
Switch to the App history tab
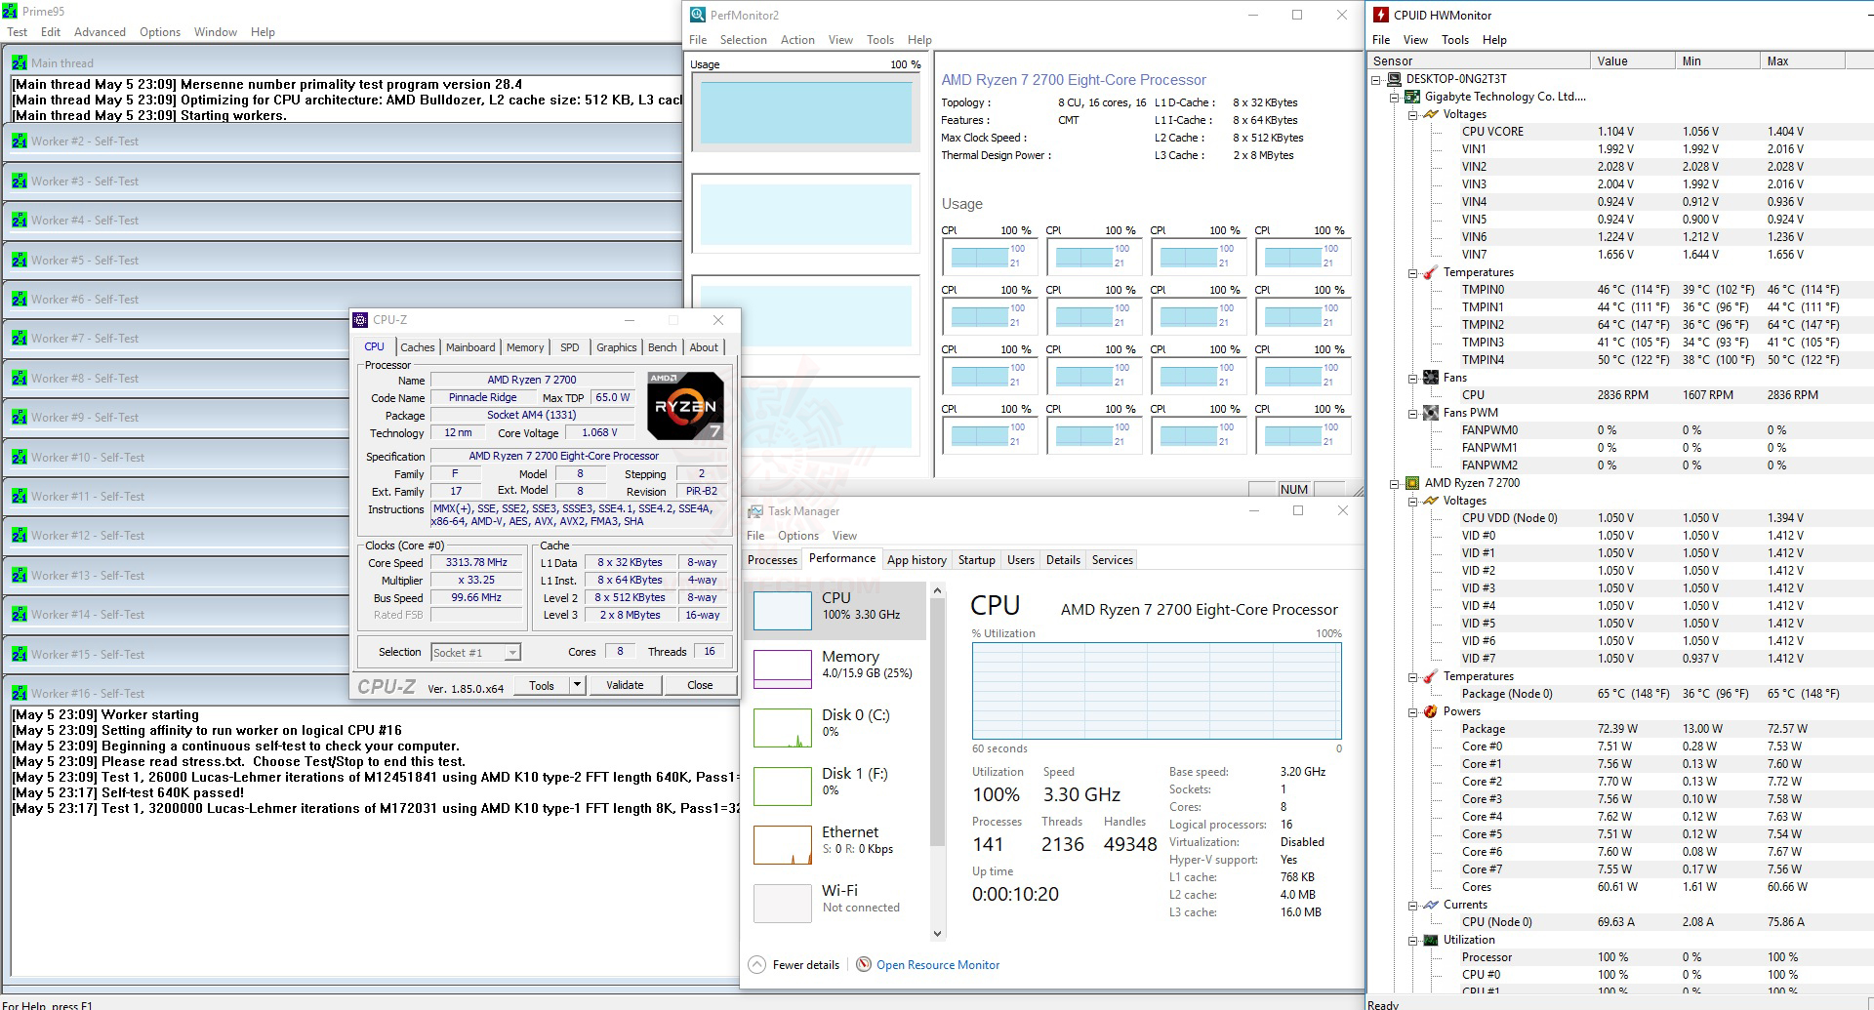916,559
